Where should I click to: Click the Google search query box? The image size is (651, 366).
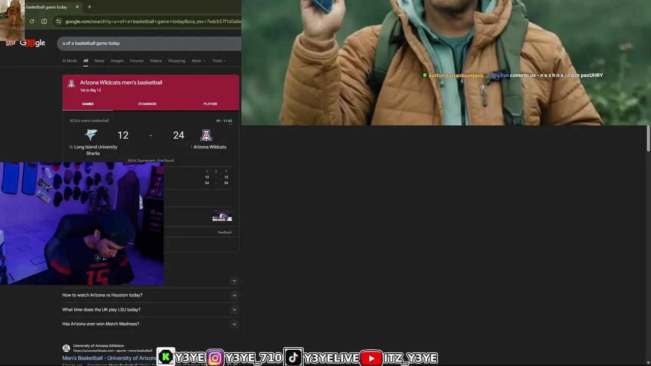click(149, 43)
